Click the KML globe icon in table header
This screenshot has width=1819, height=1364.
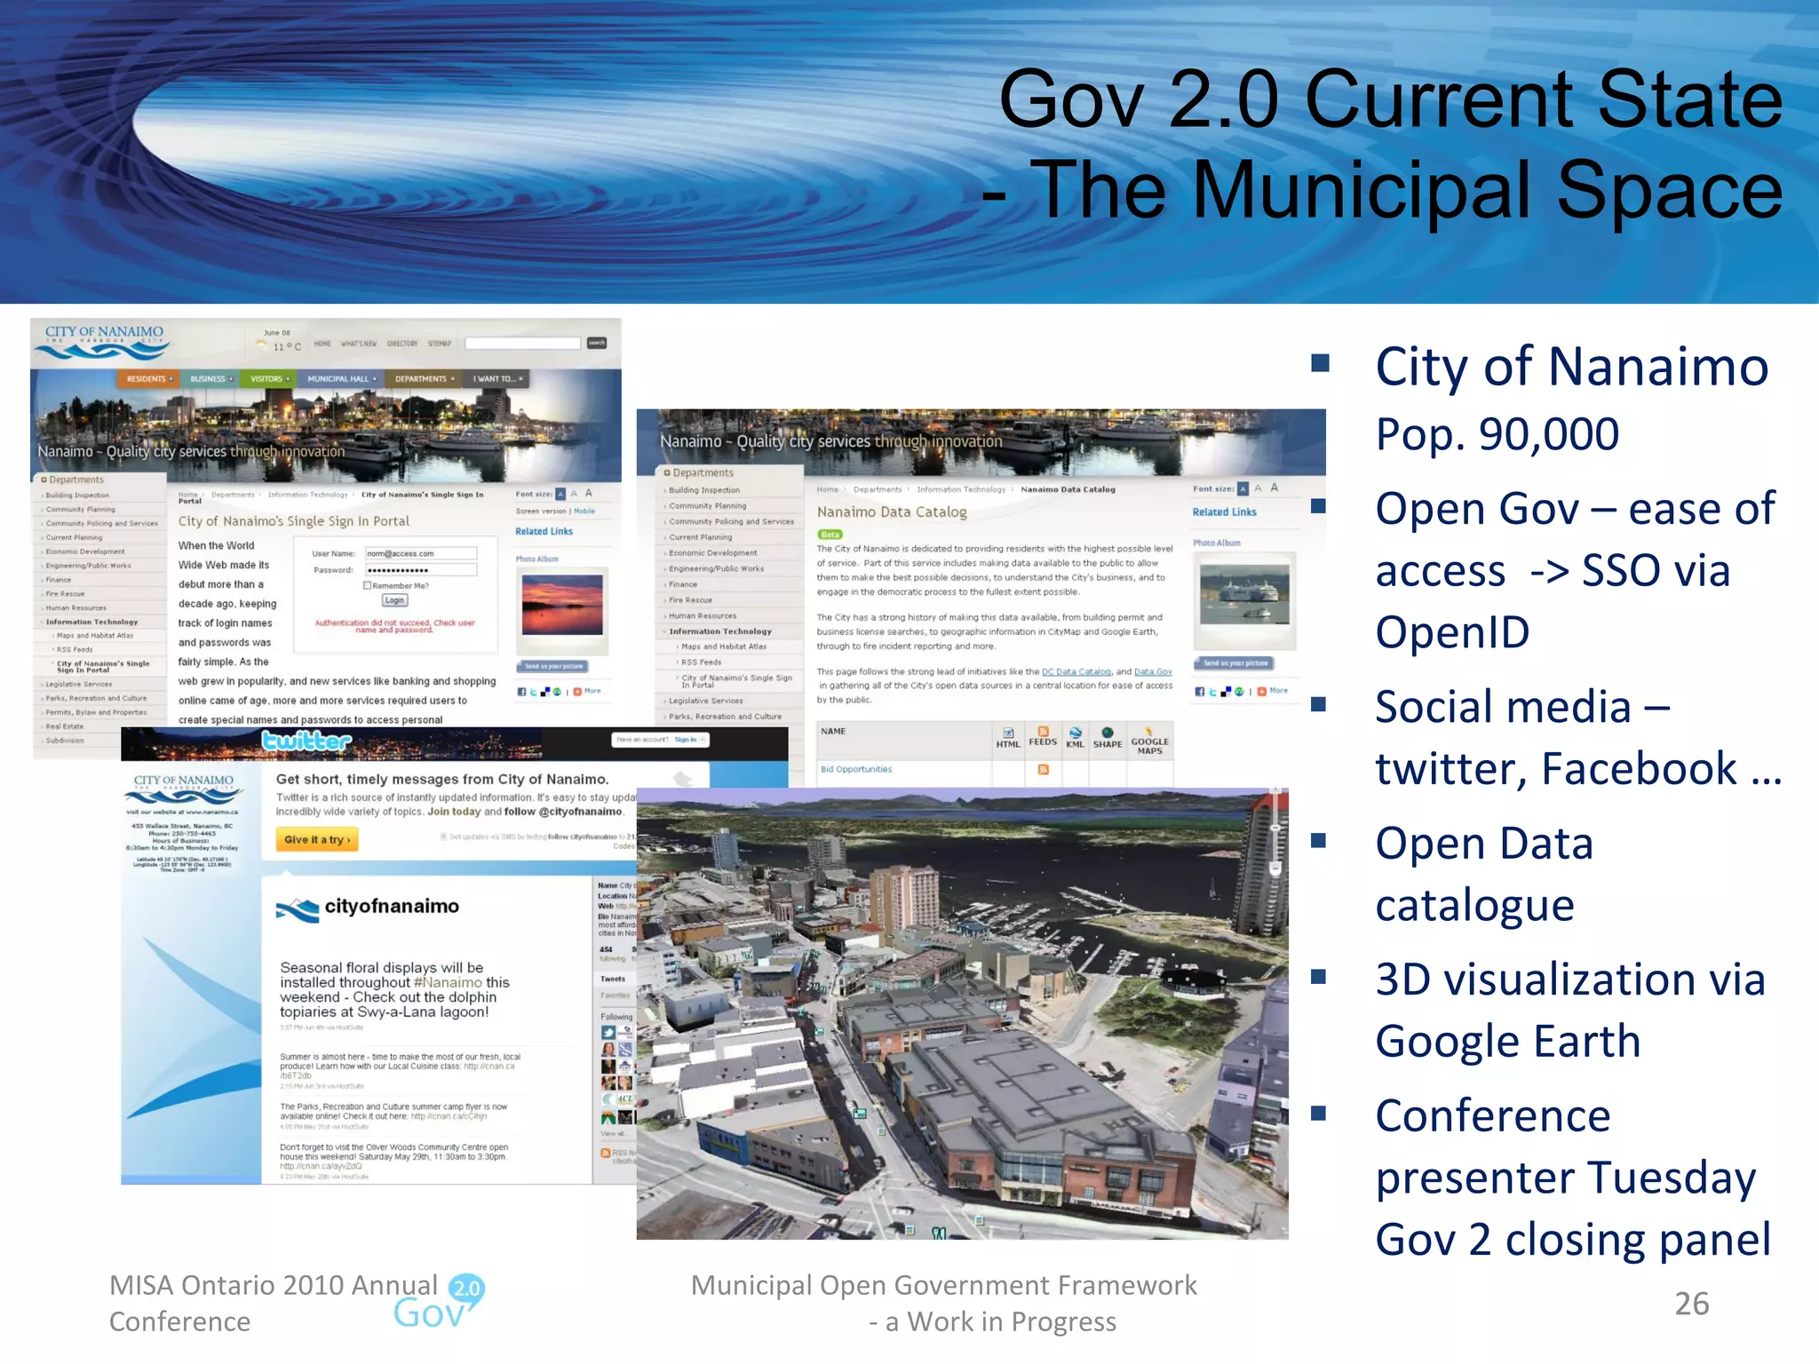pos(1076,733)
